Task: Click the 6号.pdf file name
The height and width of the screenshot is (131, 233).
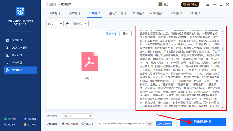Action: coord(89,78)
